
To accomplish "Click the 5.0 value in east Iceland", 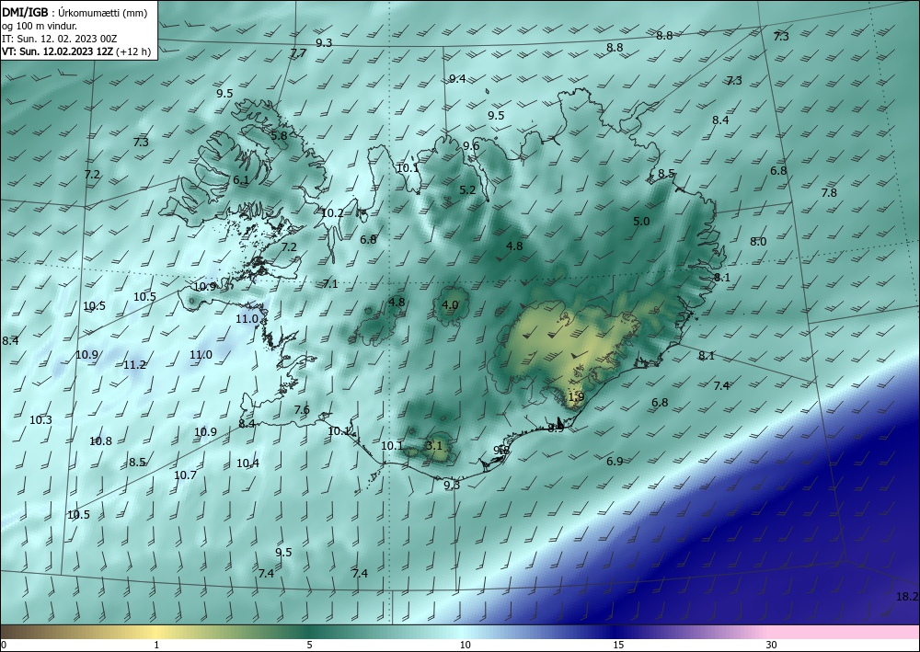I will (x=641, y=221).
